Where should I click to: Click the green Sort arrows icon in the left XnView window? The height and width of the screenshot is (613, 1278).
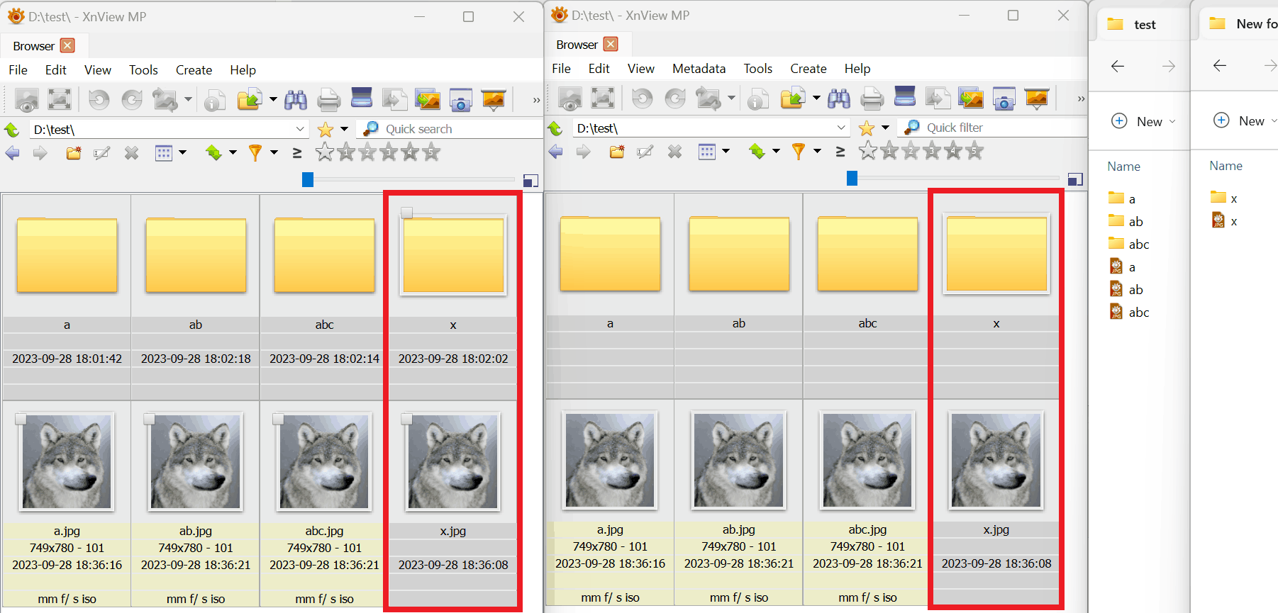(213, 153)
